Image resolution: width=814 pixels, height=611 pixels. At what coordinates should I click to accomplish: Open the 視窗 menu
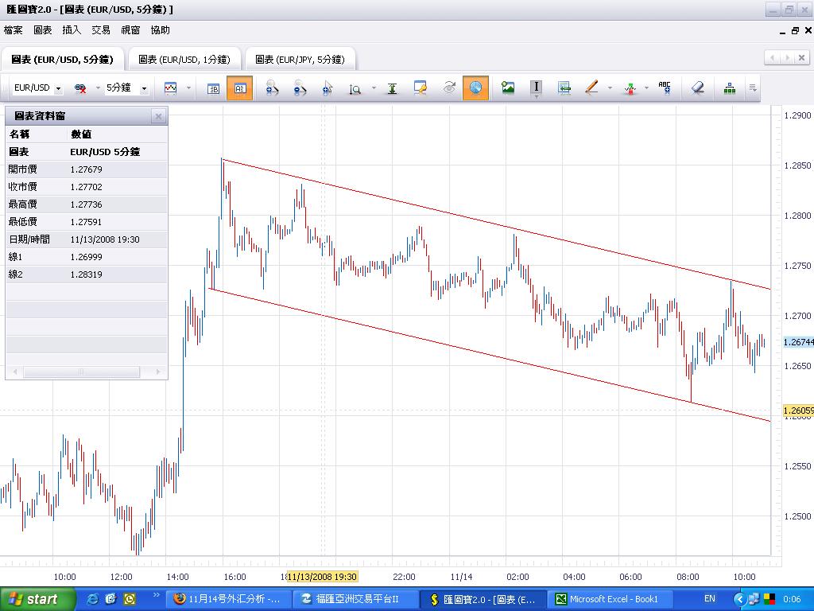click(x=130, y=30)
